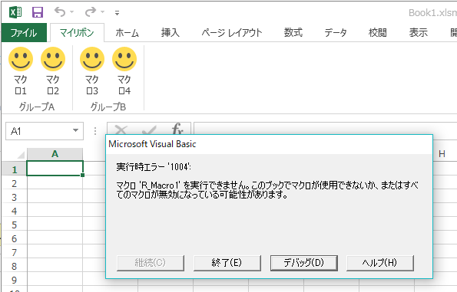The height and width of the screenshot is (292, 457).
Task: Click the formula bar enter checkmark icon
Action: coord(149,130)
